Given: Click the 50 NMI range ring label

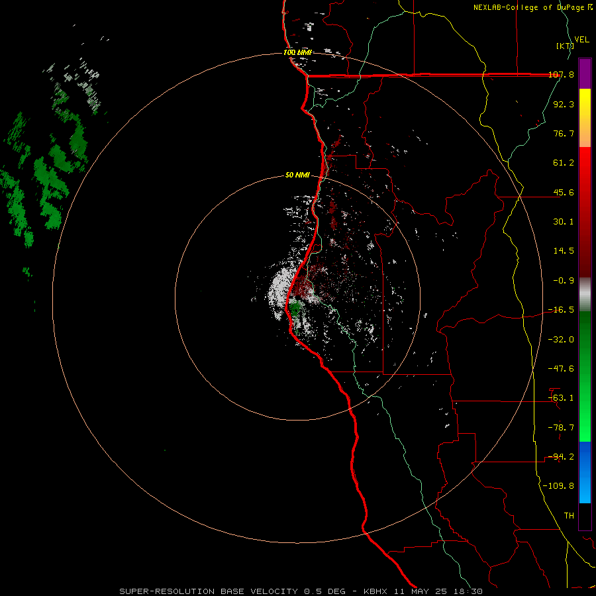Looking at the screenshot, I should click(297, 175).
